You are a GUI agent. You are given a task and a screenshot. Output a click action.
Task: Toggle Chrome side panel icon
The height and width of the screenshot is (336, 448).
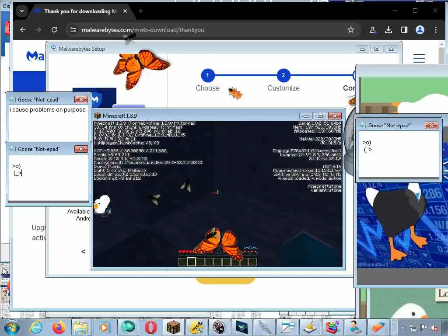(x=404, y=30)
